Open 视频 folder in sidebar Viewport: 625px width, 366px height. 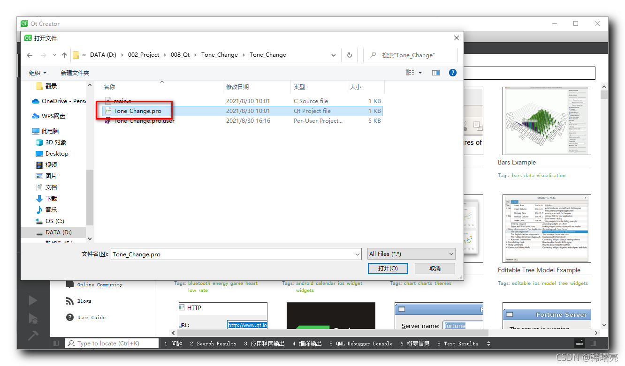[x=46, y=164]
